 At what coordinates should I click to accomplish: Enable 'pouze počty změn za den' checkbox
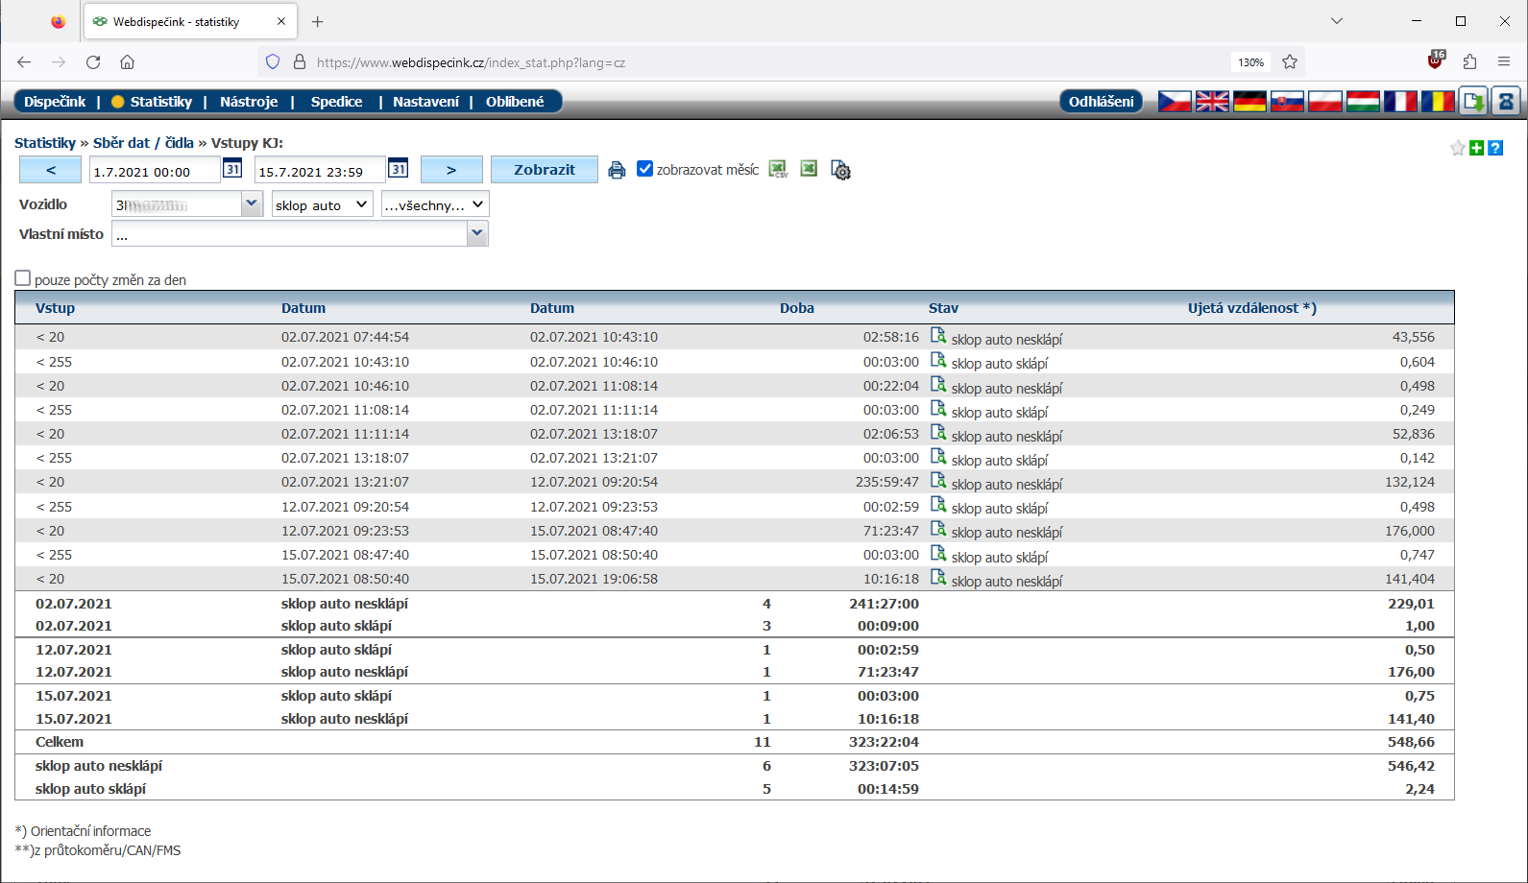click(x=23, y=278)
